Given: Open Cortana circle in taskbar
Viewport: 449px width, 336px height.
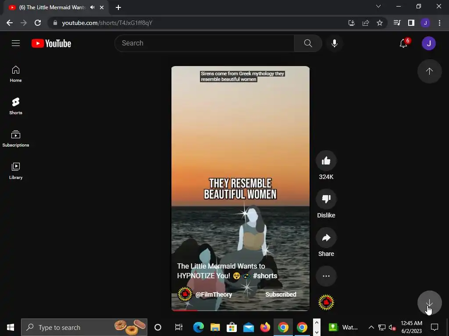Looking at the screenshot, I should (x=158, y=327).
